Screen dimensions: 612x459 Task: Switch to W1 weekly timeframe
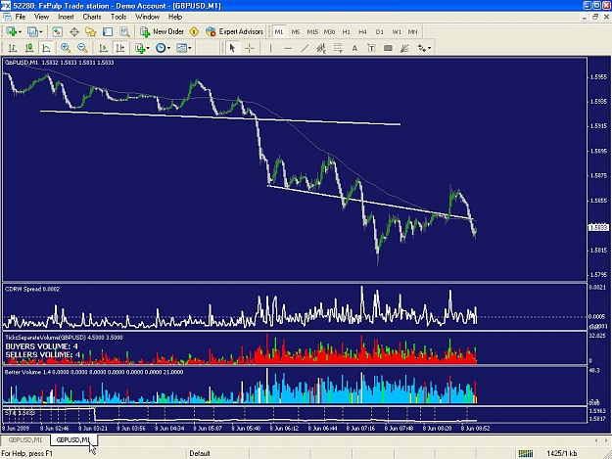[397, 32]
